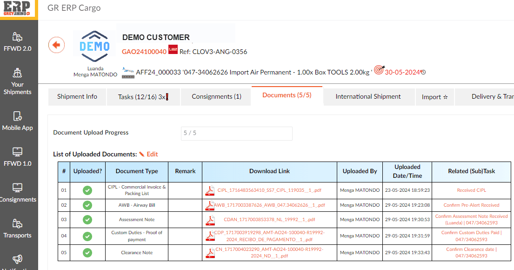Download the AWB Airway Bill PDF link

(269, 205)
